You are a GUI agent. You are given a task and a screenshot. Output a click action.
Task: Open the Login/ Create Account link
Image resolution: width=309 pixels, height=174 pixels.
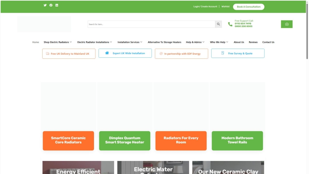[205, 7]
